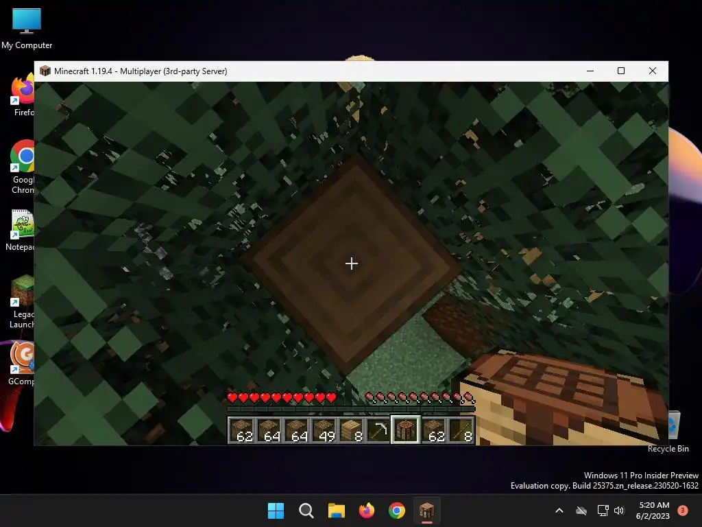The height and width of the screenshot is (527, 702).
Task: Click Minecraft icon in window title bar
Action: [45, 71]
